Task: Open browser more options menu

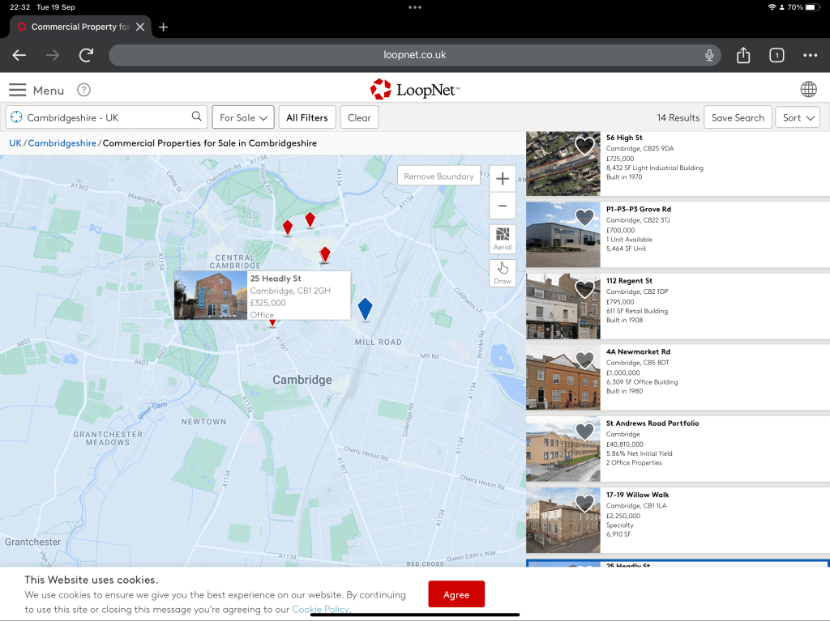Action: 810,55
